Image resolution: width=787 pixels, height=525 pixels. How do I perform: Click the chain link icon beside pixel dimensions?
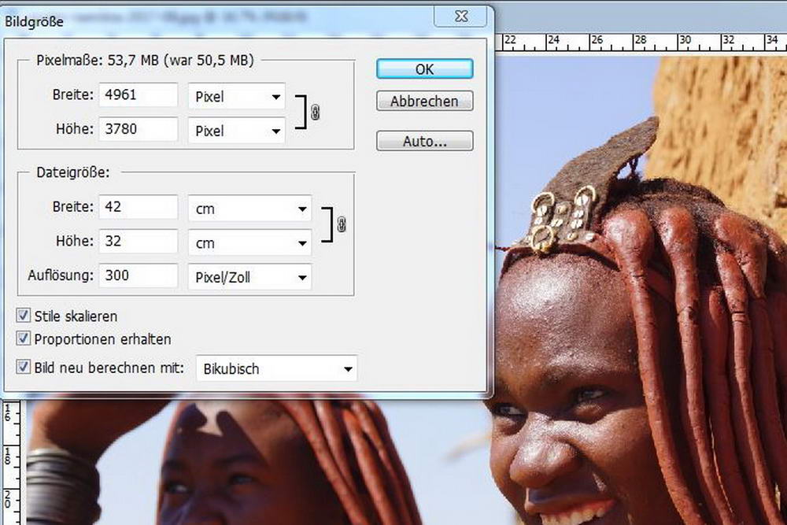[315, 113]
